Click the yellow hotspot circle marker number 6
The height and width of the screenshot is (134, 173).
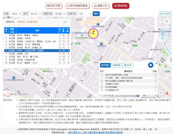tap(93, 33)
